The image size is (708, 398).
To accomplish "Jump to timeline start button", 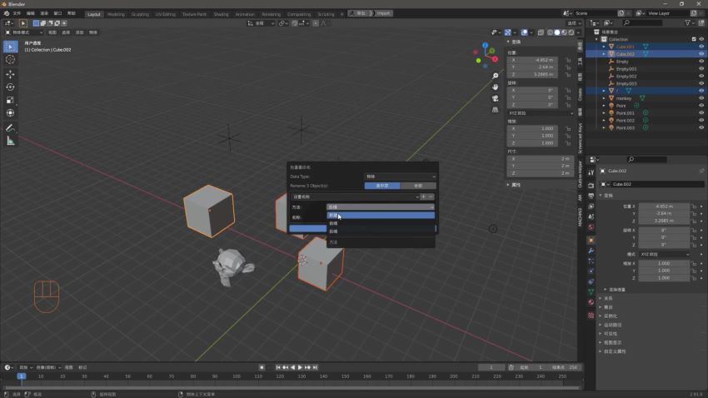I will tap(278, 367).
